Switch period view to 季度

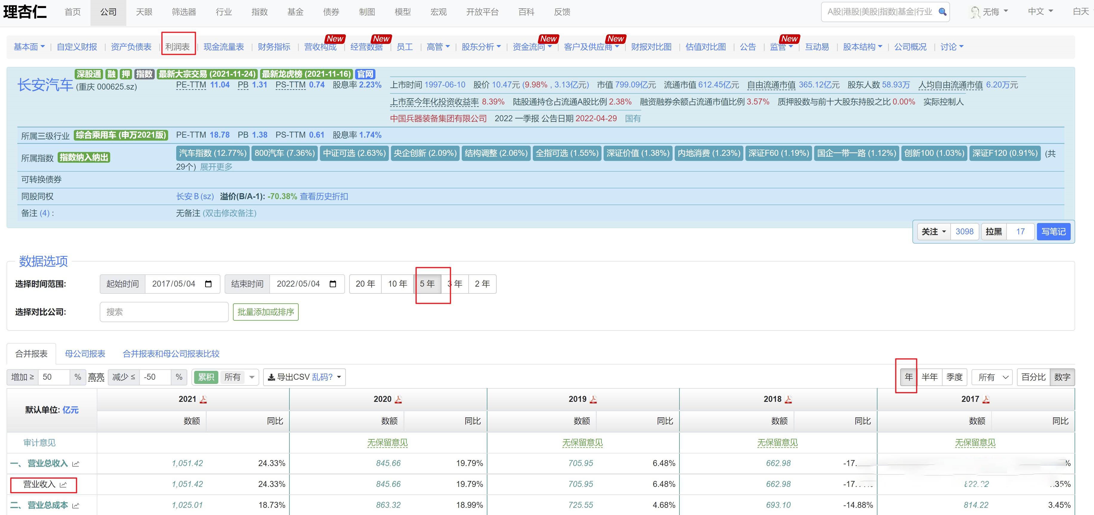(x=954, y=377)
